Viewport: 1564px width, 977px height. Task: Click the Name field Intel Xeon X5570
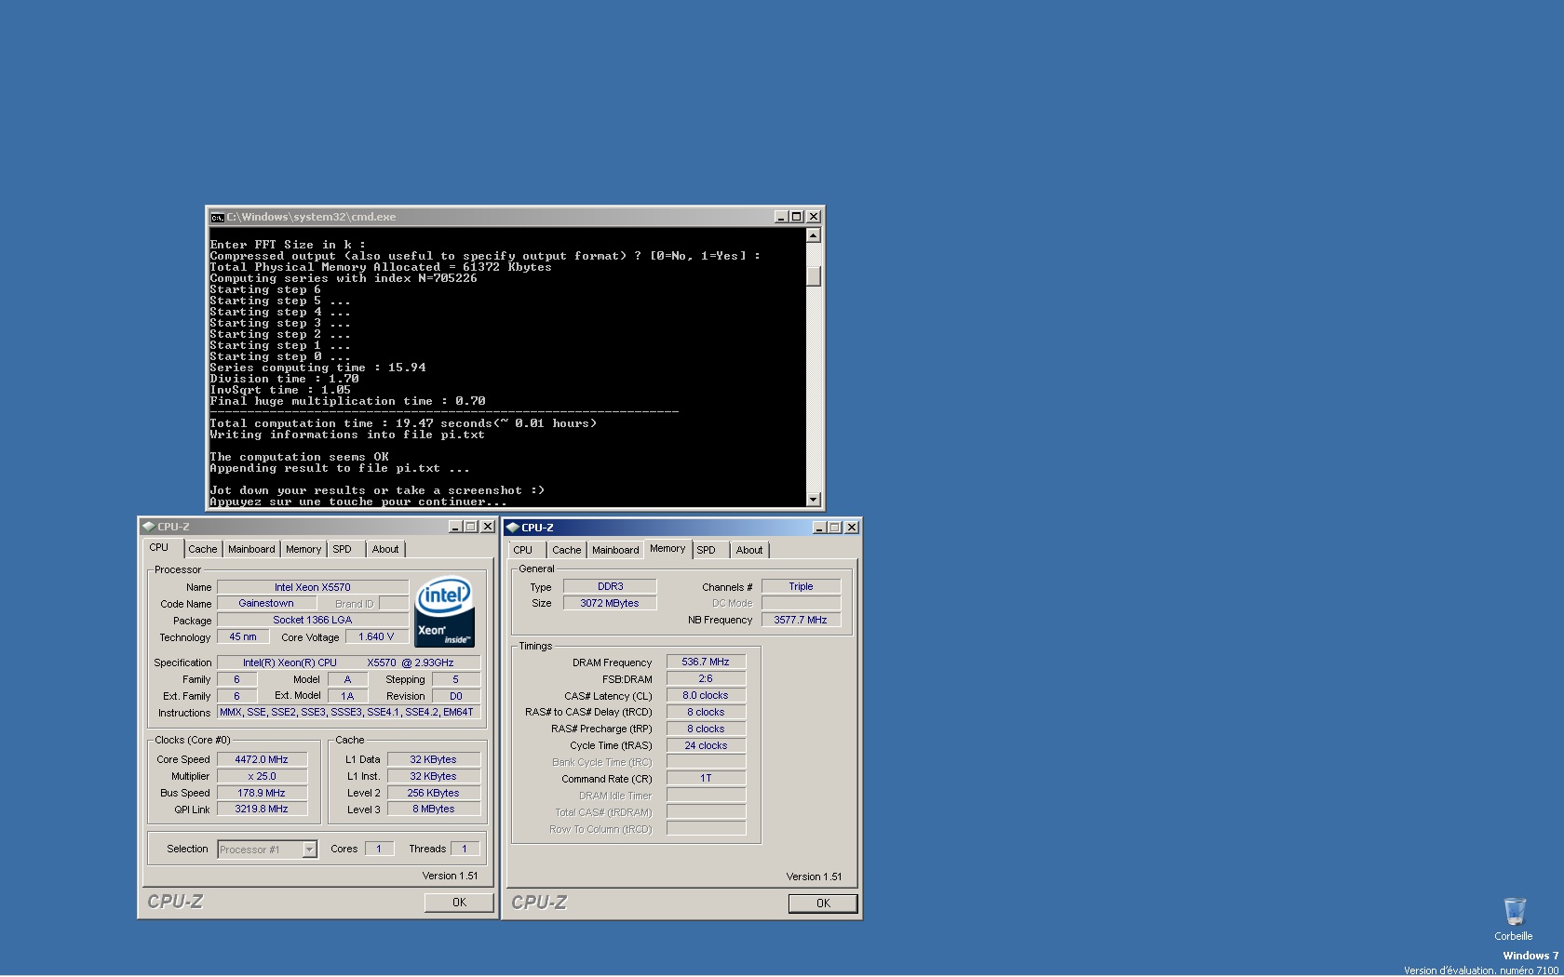pos(313,587)
